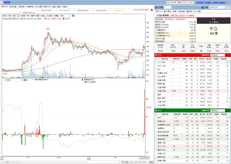The height and width of the screenshot is (164, 231).
Task: Check the 富邦 buyer row checkbox
Action: (x=156, y=95)
